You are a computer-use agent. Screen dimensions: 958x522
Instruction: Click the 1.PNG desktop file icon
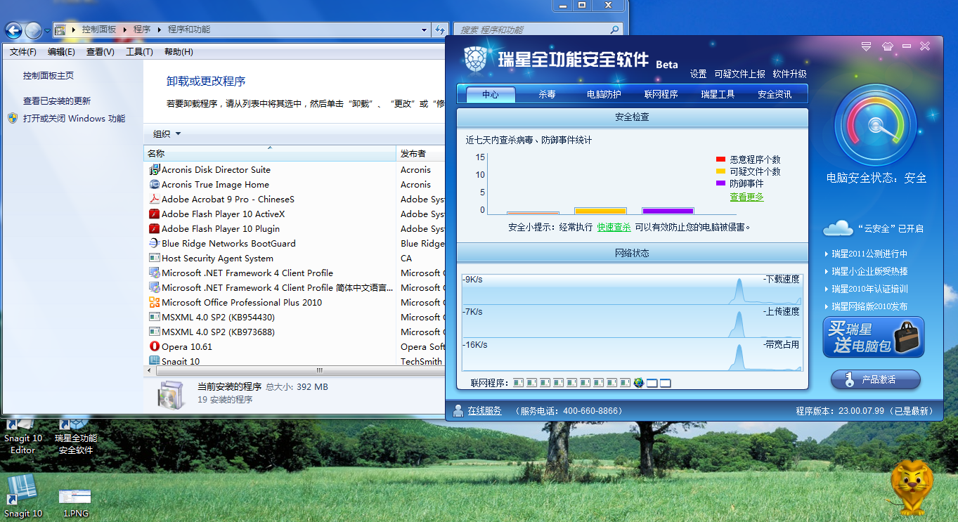tap(75, 498)
